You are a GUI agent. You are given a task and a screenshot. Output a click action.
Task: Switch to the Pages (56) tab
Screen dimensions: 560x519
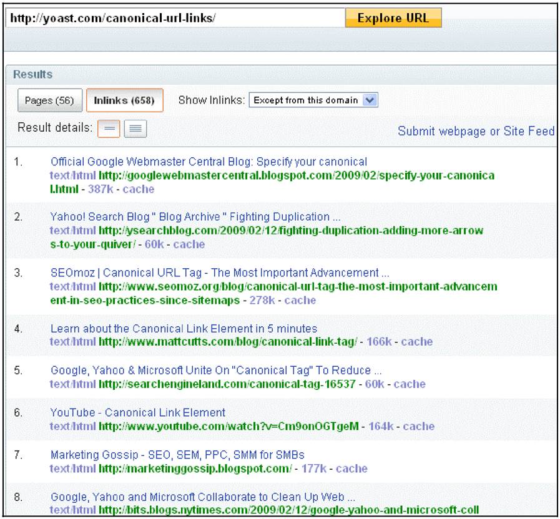point(50,100)
